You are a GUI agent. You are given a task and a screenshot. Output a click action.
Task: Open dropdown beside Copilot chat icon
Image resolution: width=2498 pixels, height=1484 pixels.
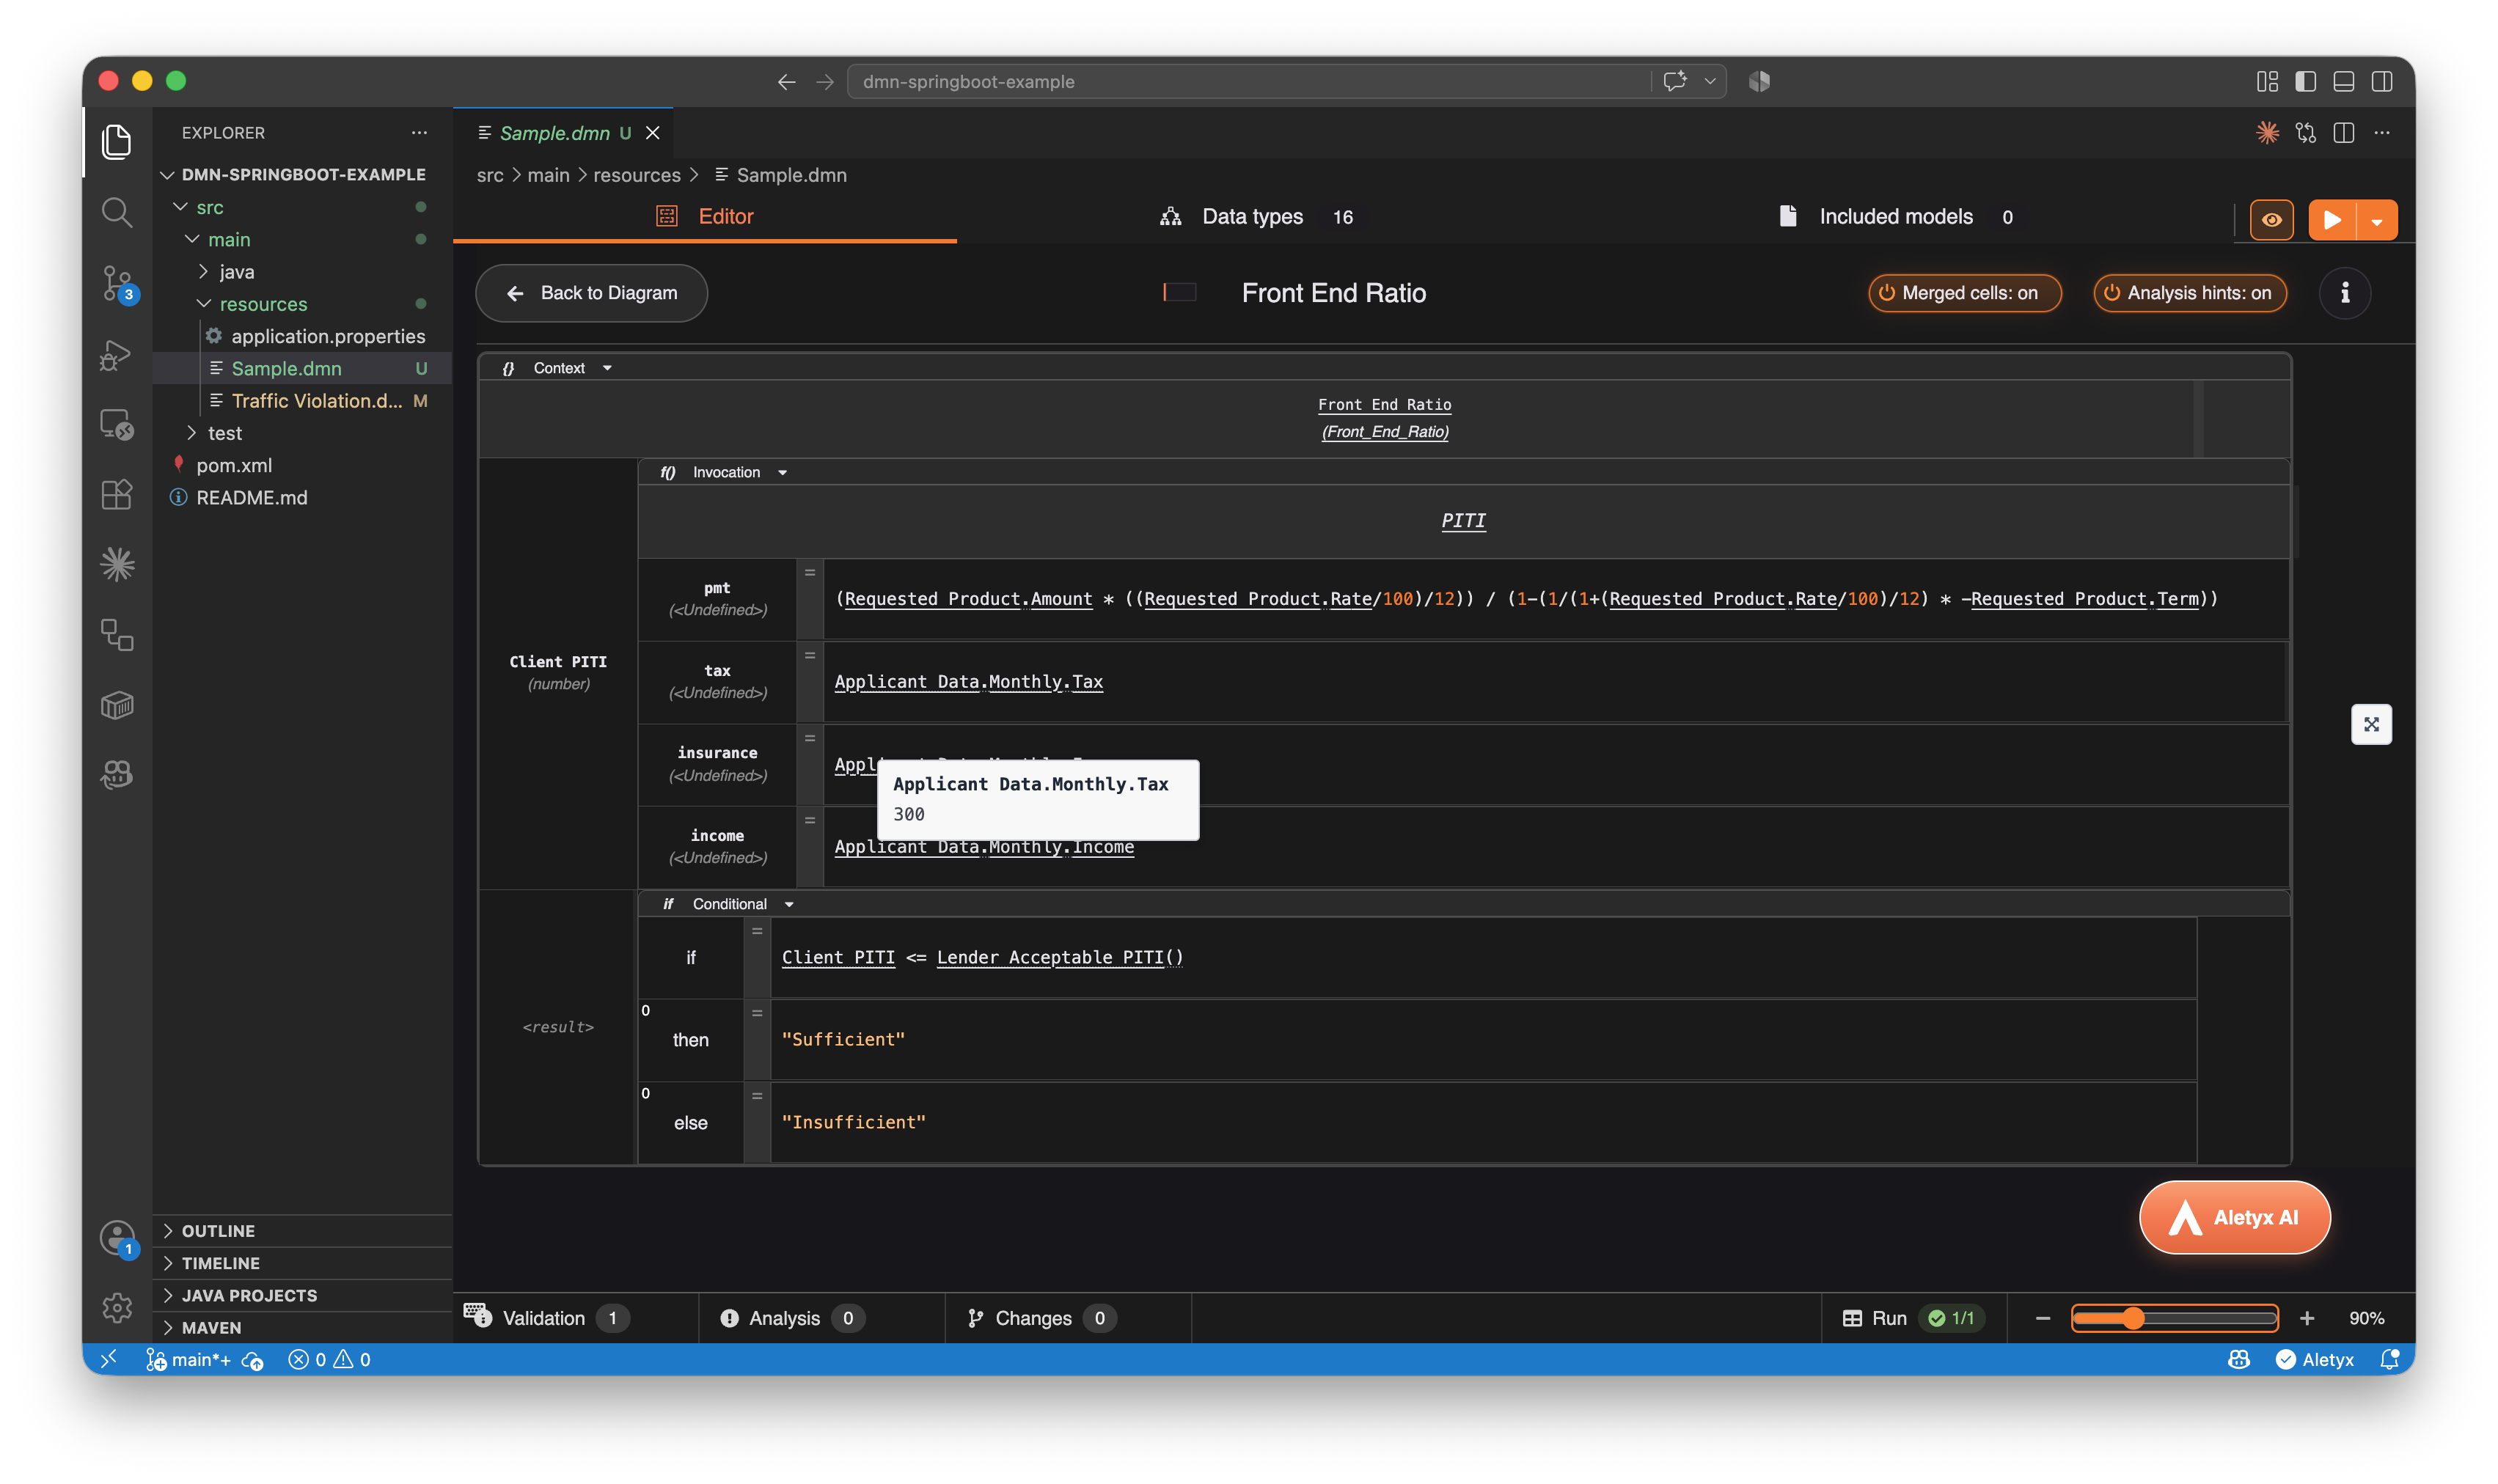[1710, 81]
